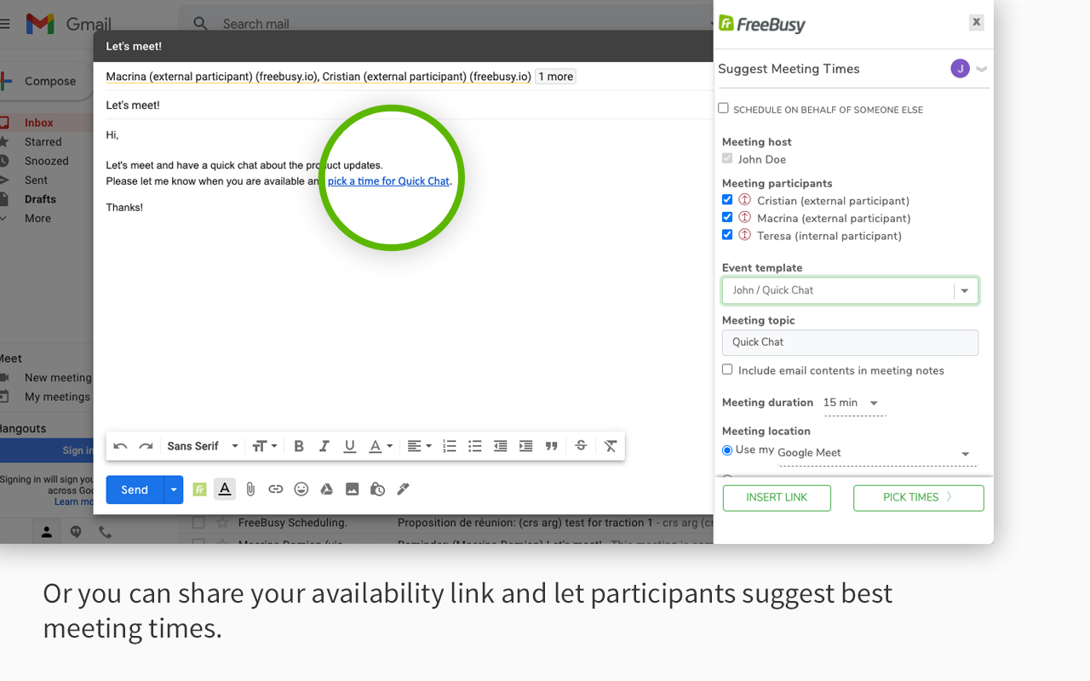1090x681 pixels.
Task: Click the PICK TIMES button
Action: pos(918,497)
